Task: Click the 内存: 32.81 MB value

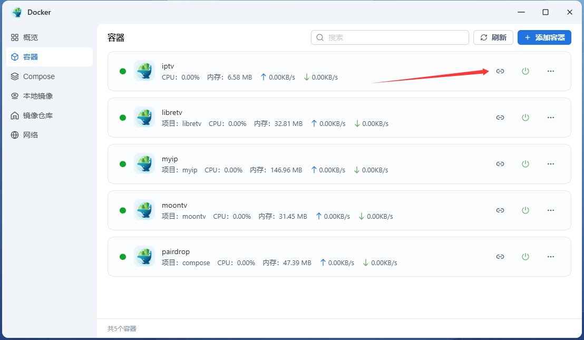Action: pos(278,124)
